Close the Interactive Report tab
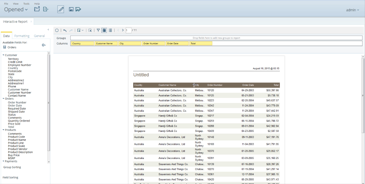Screen dimensions: 365x184 (31, 21)
